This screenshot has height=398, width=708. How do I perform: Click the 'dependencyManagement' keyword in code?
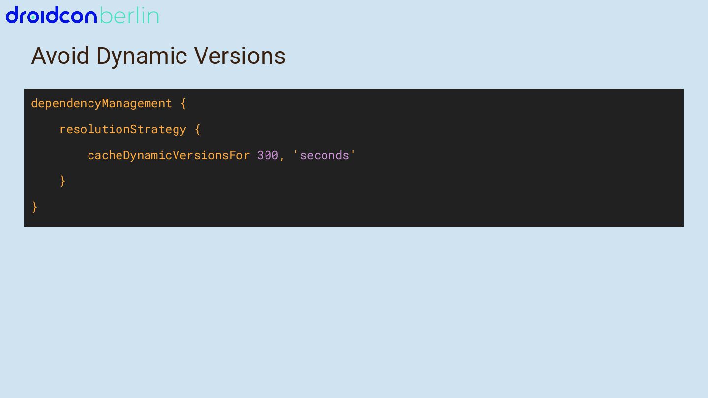[102, 103]
